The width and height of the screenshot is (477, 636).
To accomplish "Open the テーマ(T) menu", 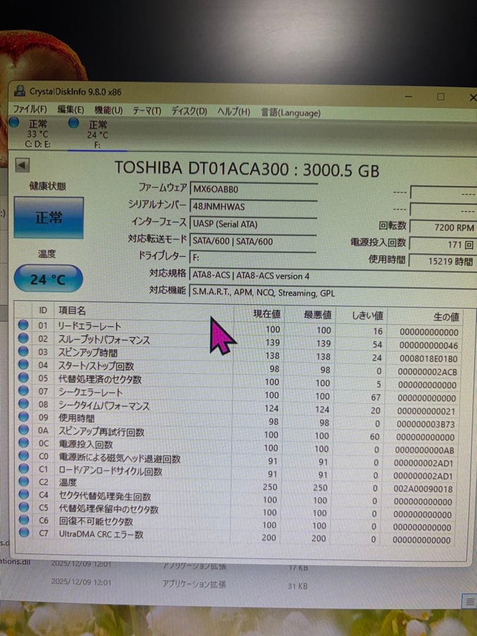I will pos(147,111).
